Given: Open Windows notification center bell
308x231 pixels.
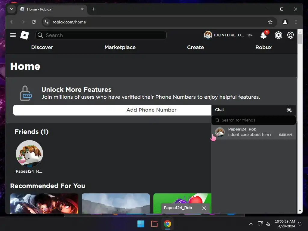Looking at the screenshot, I should 300,224.
